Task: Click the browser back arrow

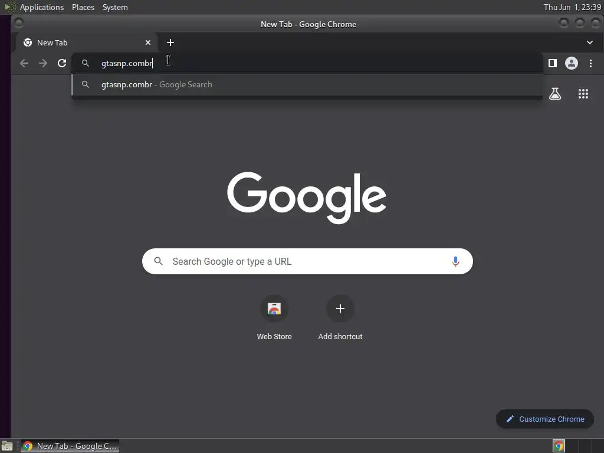Action: pyautogui.click(x=24, y=63)
